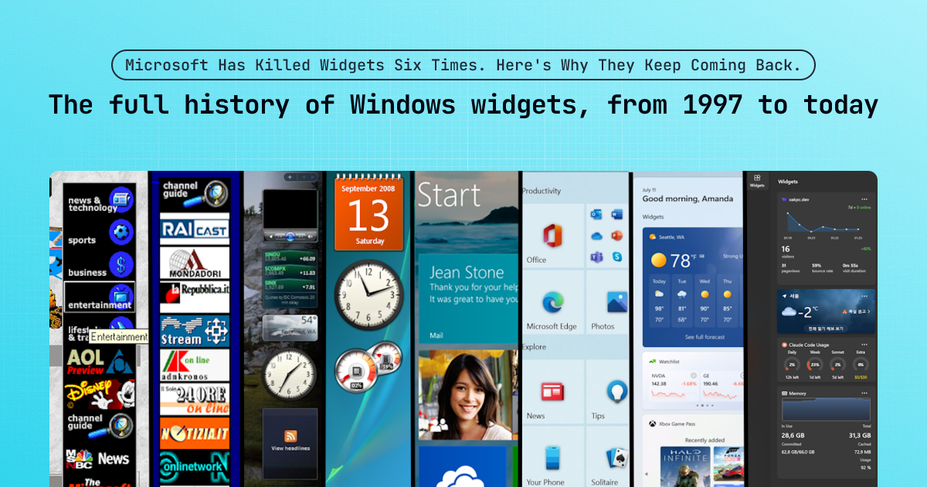The width and height of the screenshot is (927, 487).
Task: Click the NVDA watchlist checkmark
Action: (x=694, y=376)
